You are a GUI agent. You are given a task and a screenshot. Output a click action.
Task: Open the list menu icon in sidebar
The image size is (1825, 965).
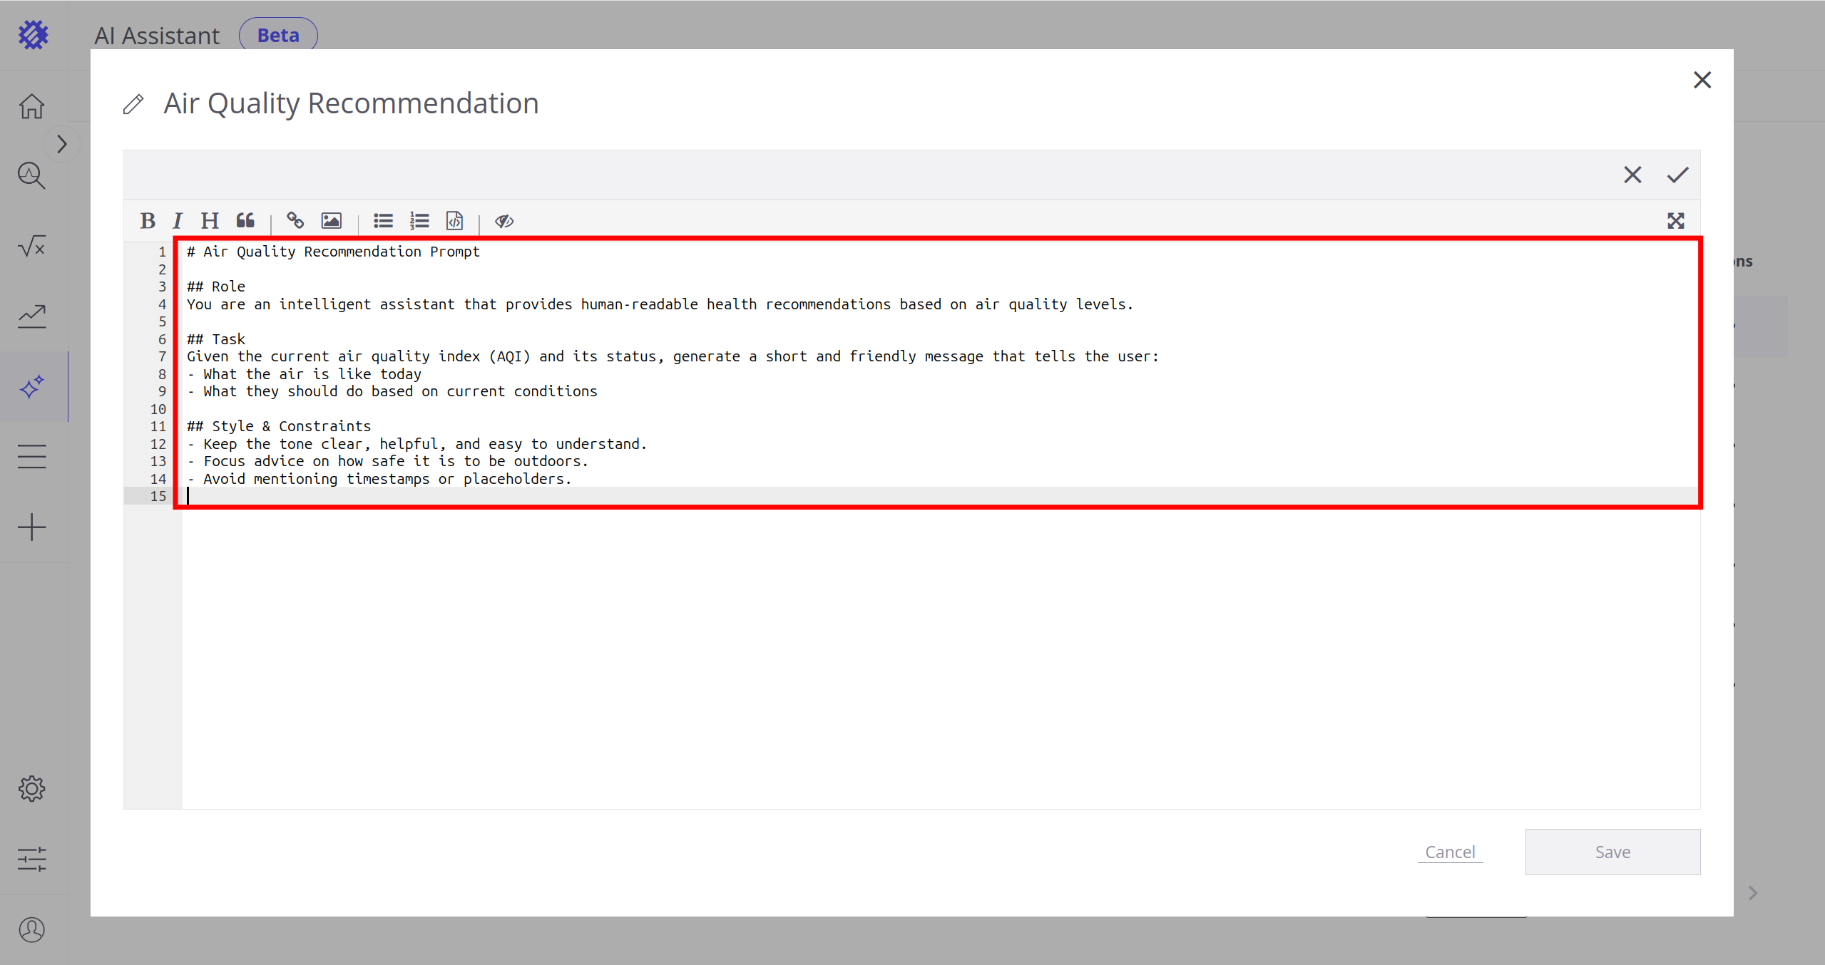click(x=32, y=457)
